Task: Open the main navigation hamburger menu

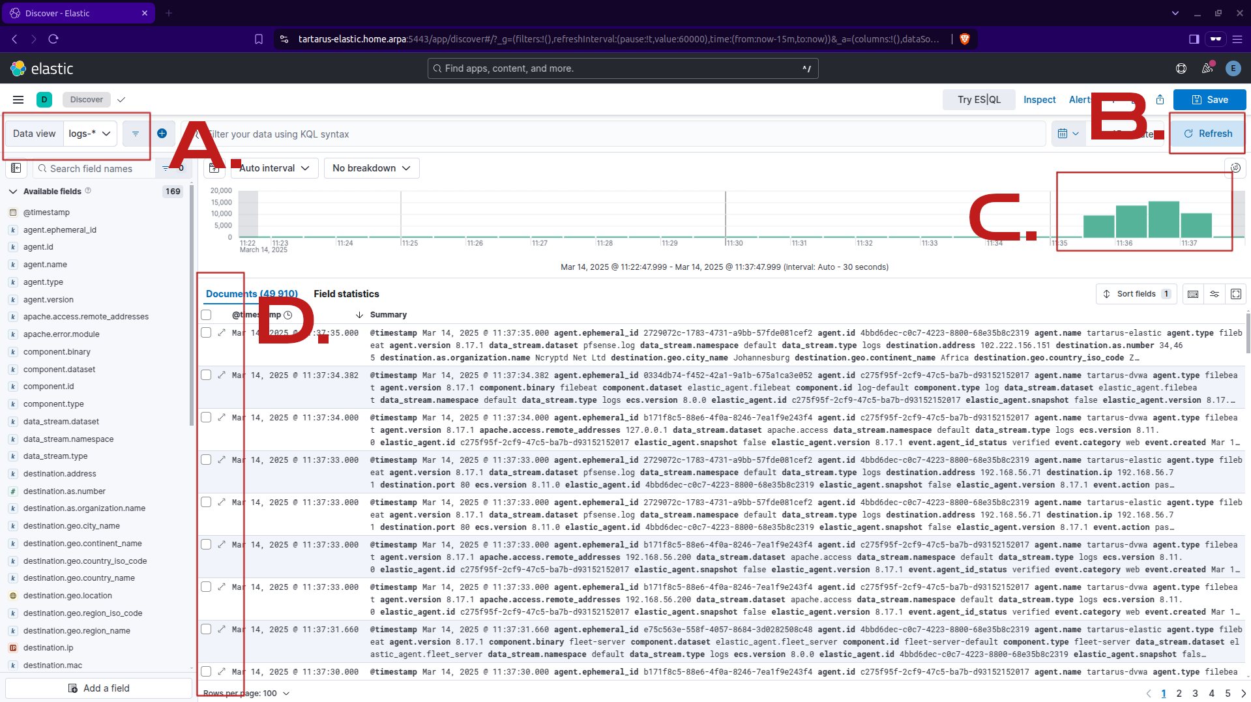Action: pyautogui.click(x=18, y=100)
